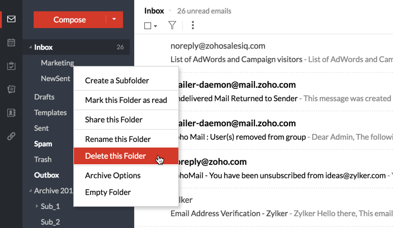This screenshot has height=228, width=393.
Task: Open the Compose button dropdown arrow
Action: point(114,20)
